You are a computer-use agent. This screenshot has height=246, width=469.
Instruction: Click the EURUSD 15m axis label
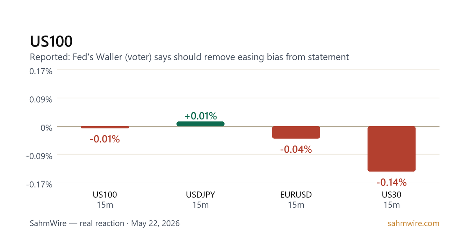click(296, 200)
